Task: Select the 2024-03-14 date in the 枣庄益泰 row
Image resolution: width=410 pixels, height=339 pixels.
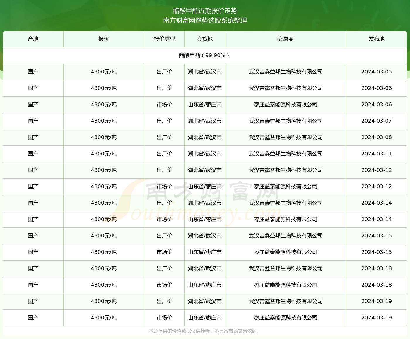Action: click(x=376, y=219)
